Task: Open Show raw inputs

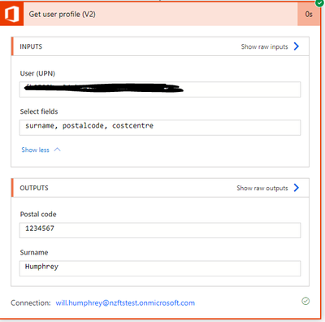Action: [x=264, y=46]
